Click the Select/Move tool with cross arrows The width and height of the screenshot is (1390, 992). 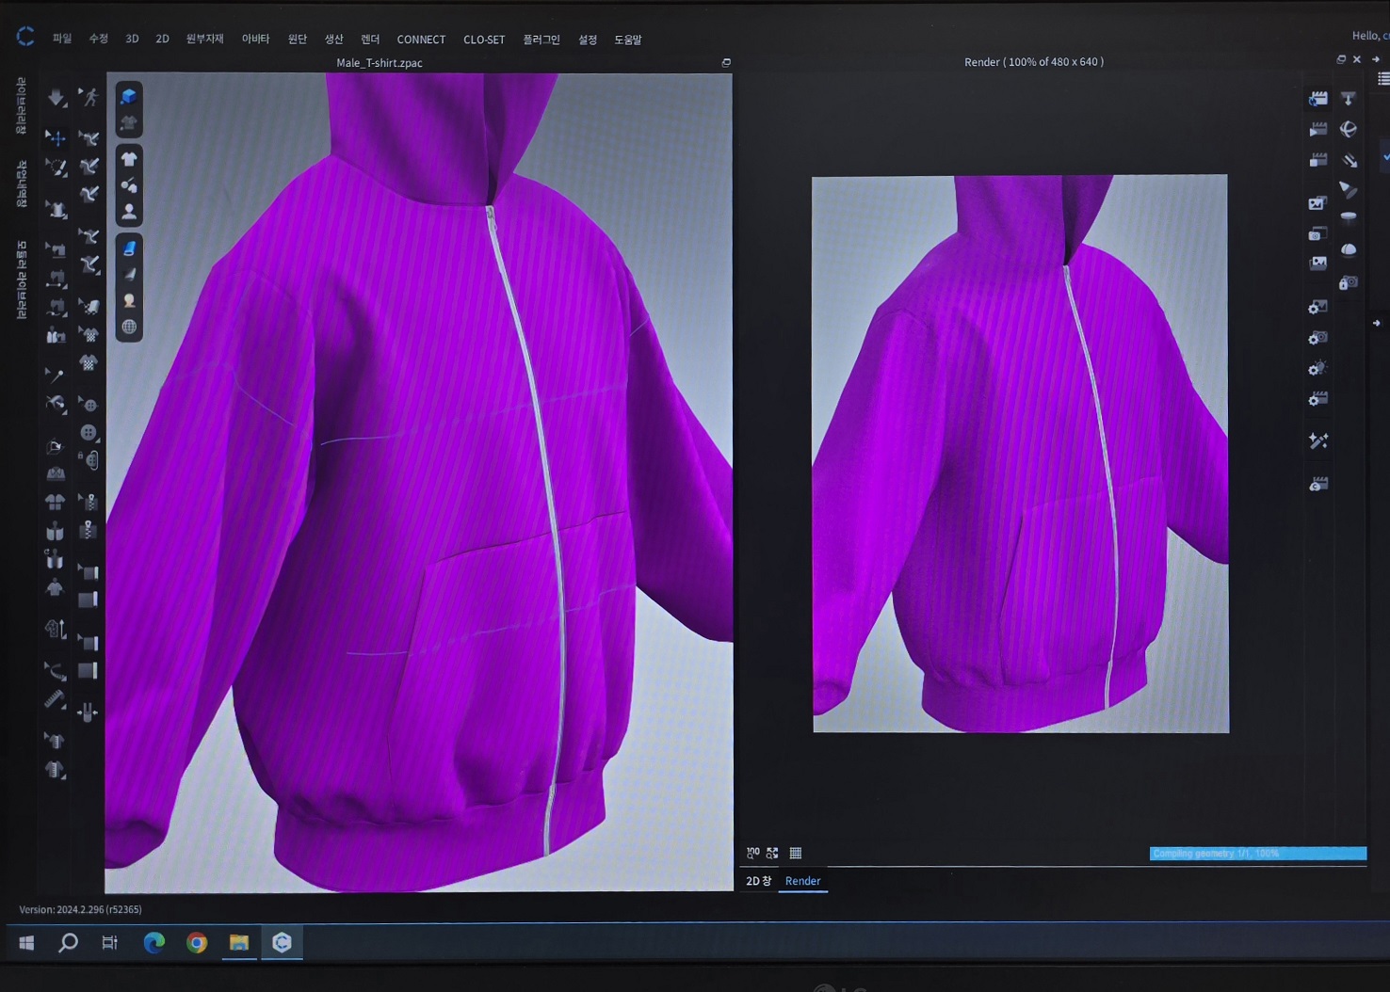coord(57,138)
